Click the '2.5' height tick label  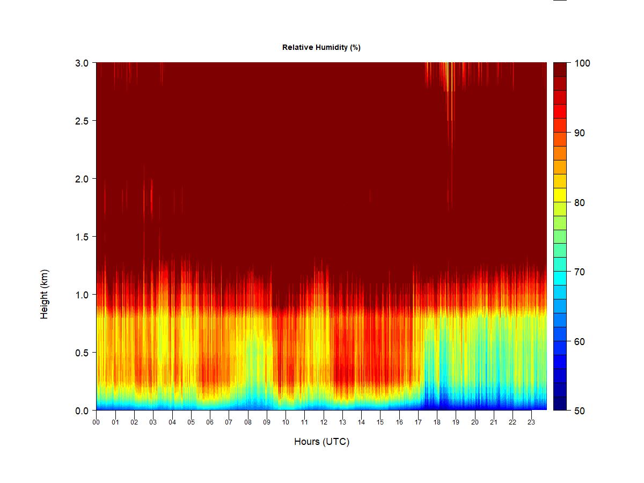[x=82, y=121]
